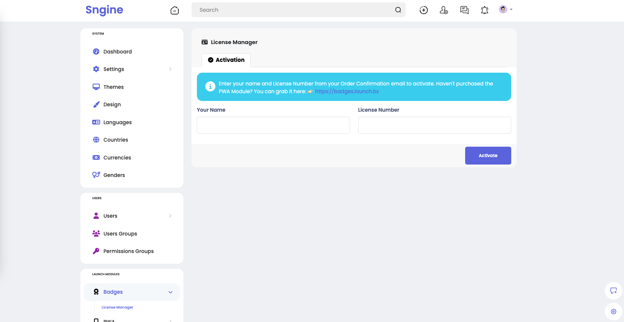624x322 pixels.
Task: Open the notifications bell icon
Action: tap(484, 10)
